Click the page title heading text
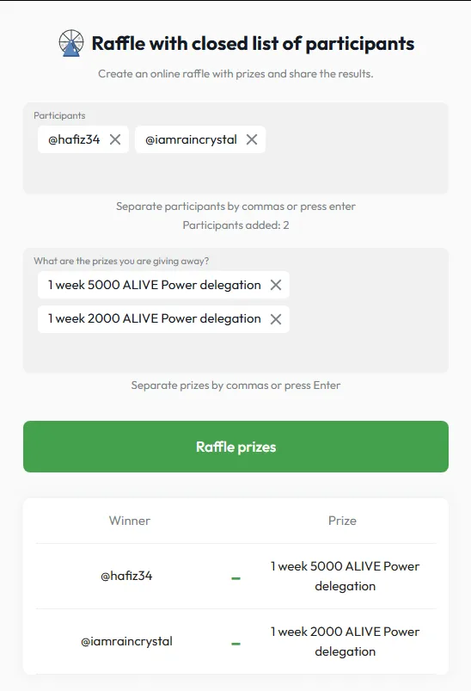471x691 pixels. [253, 44]
